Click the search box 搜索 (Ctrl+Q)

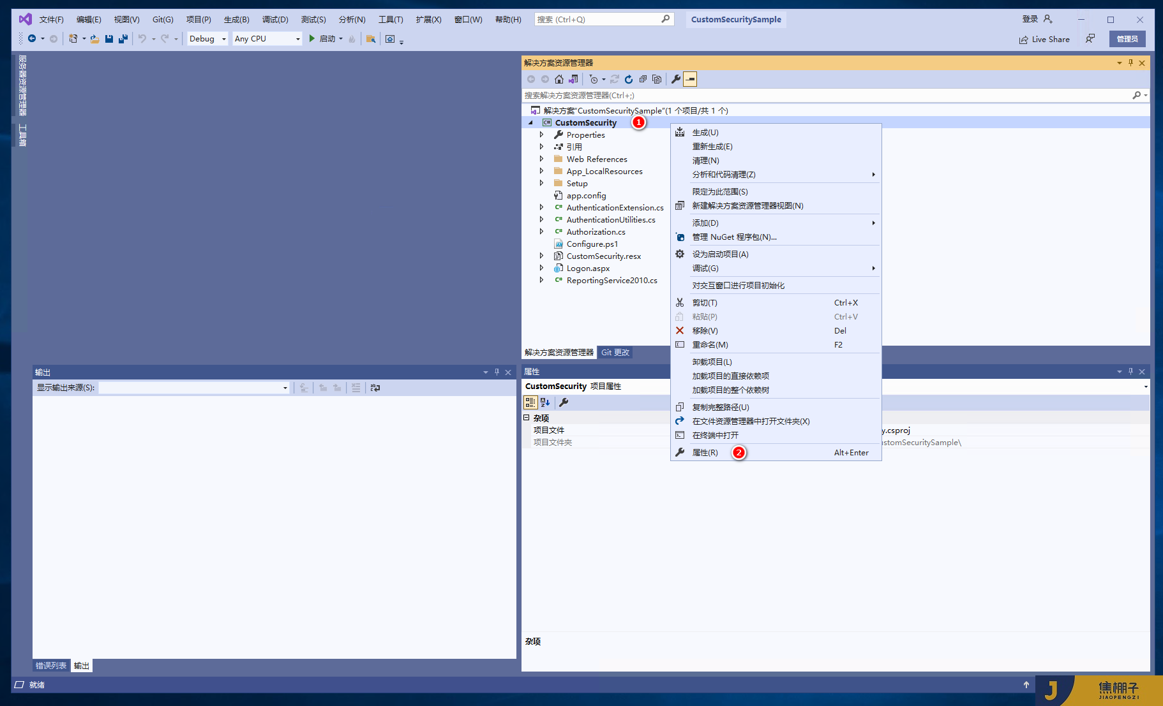coord(604,19)
